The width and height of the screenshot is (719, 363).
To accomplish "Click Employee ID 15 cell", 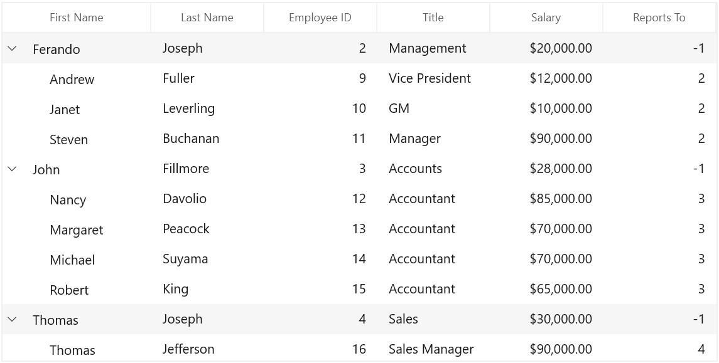I will pos(320,289).
